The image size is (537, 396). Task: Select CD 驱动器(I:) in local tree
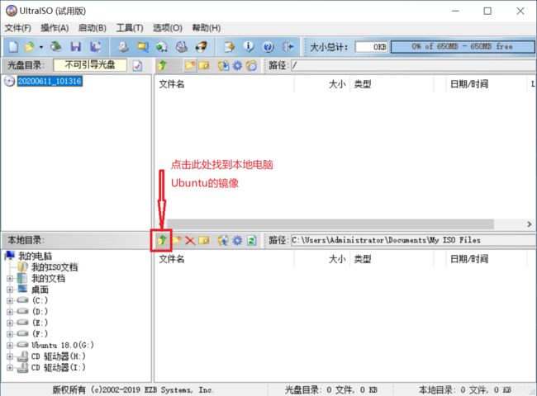pyautogui.click(x=58, y=368)
